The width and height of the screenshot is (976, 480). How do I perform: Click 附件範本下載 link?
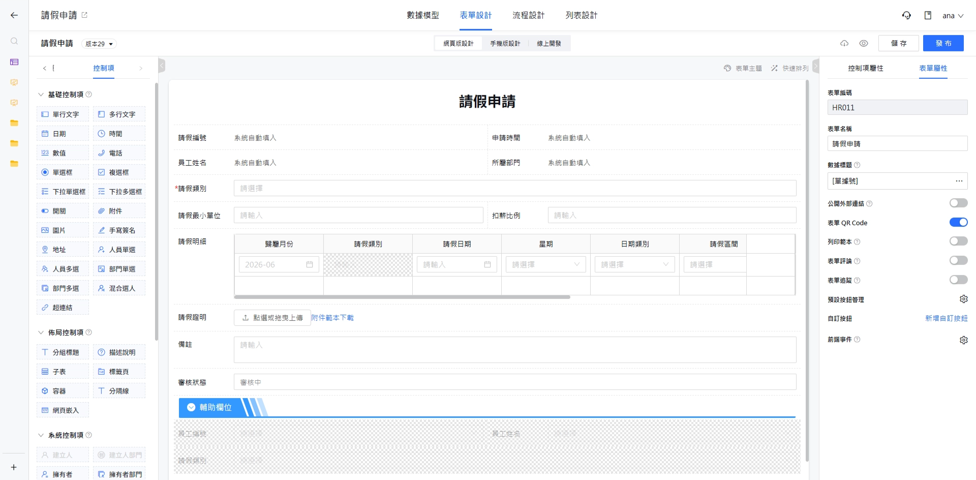pos(332,318)
